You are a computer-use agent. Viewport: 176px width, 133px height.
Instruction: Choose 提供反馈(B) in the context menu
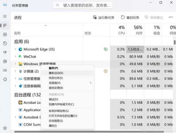(x=68, y=88)
